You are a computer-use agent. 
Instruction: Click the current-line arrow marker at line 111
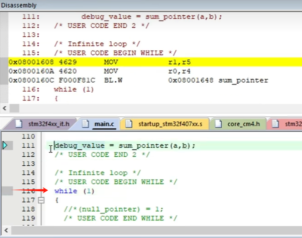tap(5, 145)
